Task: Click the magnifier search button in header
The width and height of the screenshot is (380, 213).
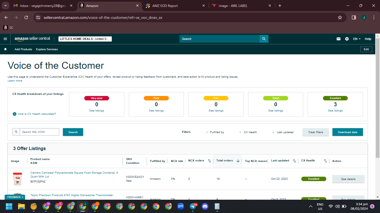Action: click(264, 39)
